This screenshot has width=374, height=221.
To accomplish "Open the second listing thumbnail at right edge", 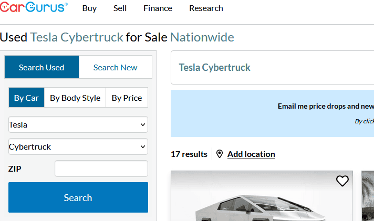I will 368,196.
